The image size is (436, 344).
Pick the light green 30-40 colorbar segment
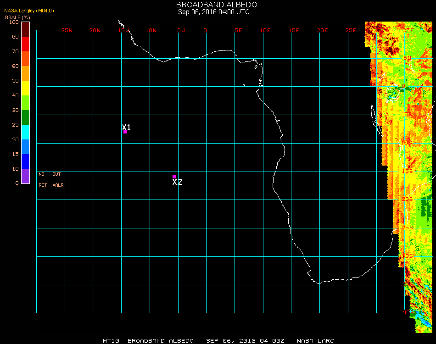tap(25, 103)
